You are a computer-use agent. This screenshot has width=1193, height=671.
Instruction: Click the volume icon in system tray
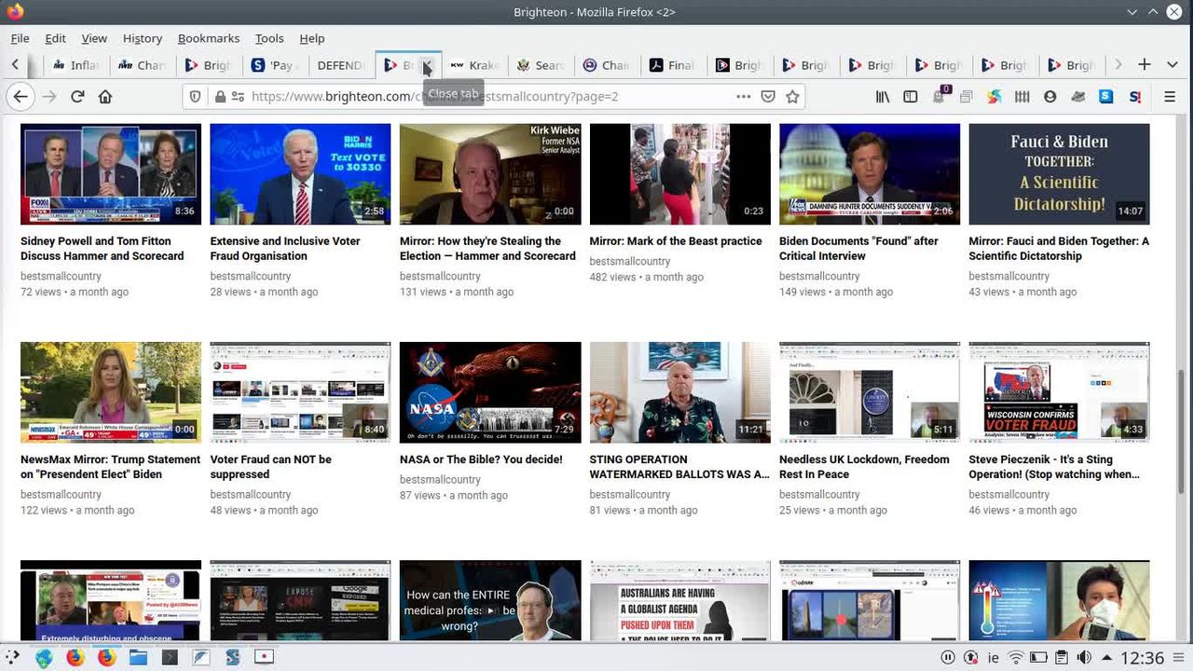pos(1084,657)
